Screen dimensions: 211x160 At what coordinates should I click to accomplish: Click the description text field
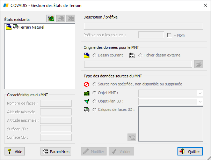(144, 26)
